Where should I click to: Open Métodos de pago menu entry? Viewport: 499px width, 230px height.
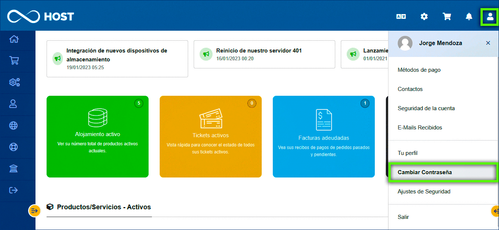pyautogui.click(x=419, y=70)
